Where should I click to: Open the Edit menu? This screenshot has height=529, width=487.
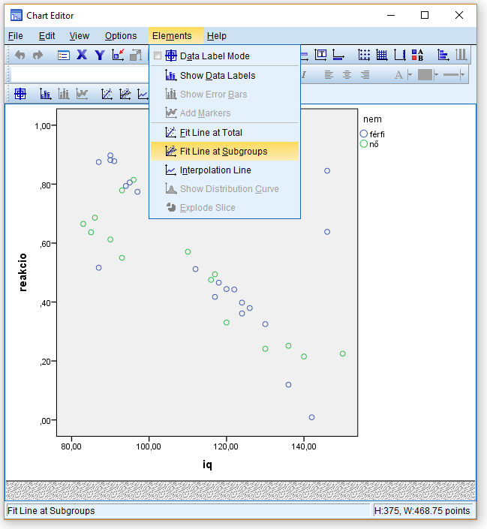(47, 36)
